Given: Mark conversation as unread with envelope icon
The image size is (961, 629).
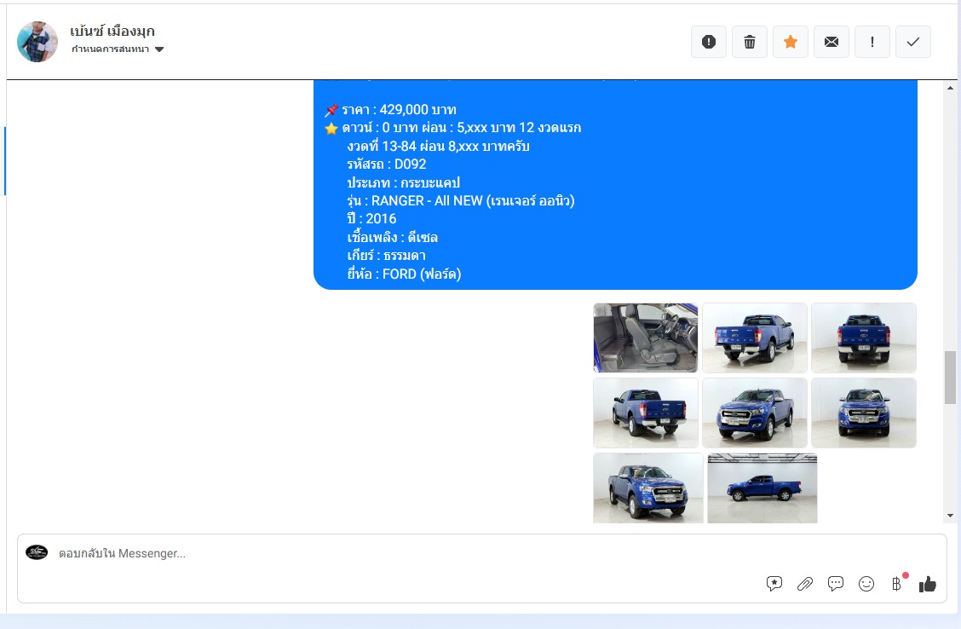Looking at the screenshot, I should [831, 42].
